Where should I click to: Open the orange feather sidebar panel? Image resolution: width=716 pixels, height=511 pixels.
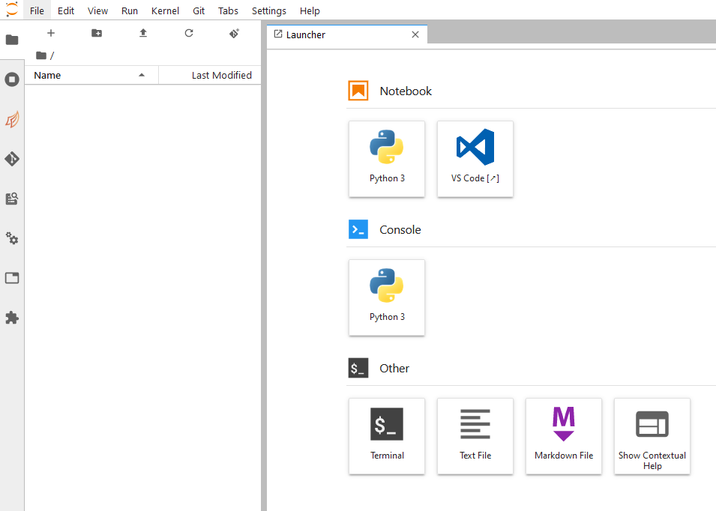point(12,120)
